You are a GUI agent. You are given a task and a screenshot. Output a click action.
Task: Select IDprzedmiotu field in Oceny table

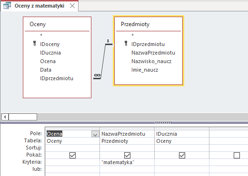[x=57, y=78]
